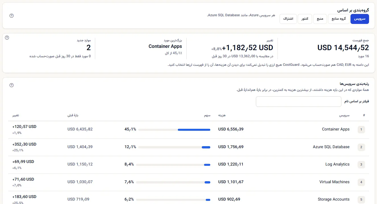Click cost value USD 1,756٫69
This screenshot has width=377, height=204.
coord(231,147)
